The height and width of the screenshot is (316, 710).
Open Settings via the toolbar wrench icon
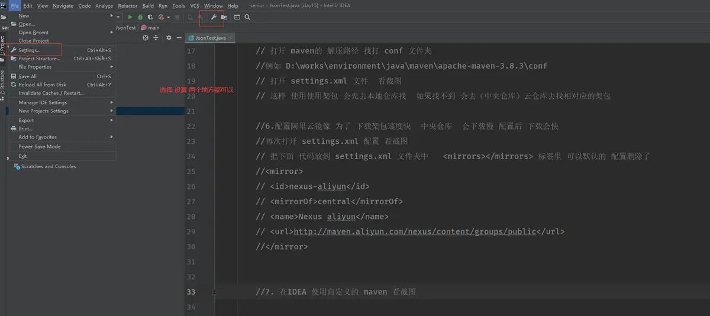[x=214, y=17]
